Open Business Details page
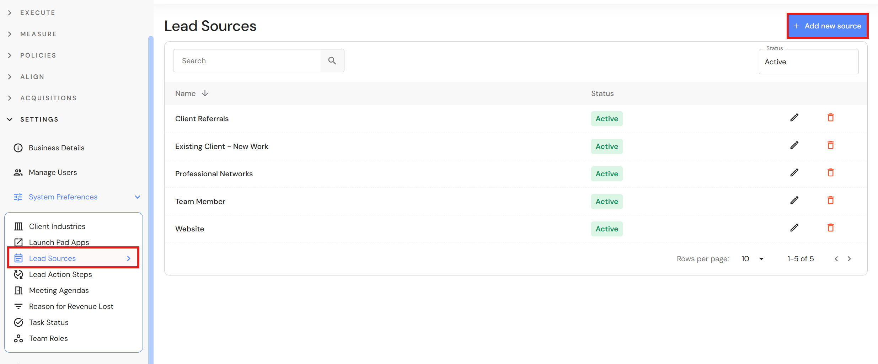 (x=57, y=148)
